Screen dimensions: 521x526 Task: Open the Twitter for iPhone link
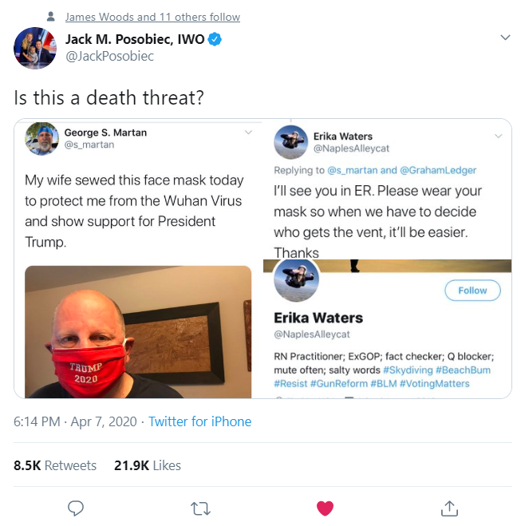pyautogui.click(x=199, y=421)
